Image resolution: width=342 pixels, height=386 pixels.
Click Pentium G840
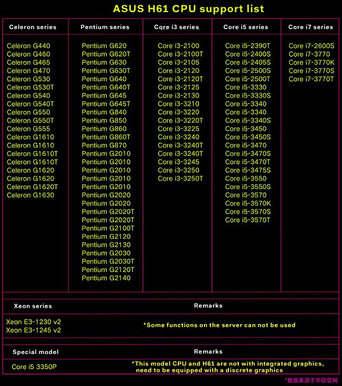click(104, 112)
